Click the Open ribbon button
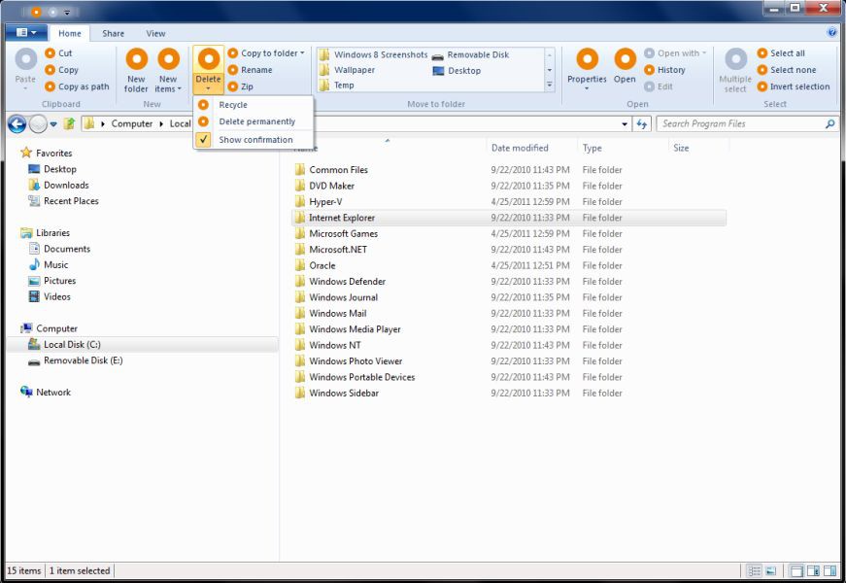846x583 pixels. pyautogui.click(x=625, y=66)
